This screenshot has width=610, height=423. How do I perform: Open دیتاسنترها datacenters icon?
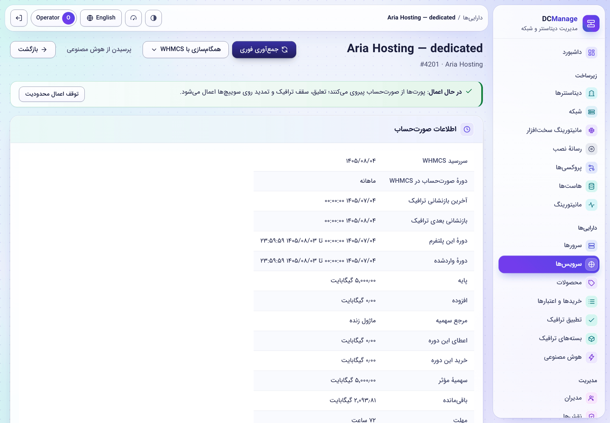tap(591, 93)
